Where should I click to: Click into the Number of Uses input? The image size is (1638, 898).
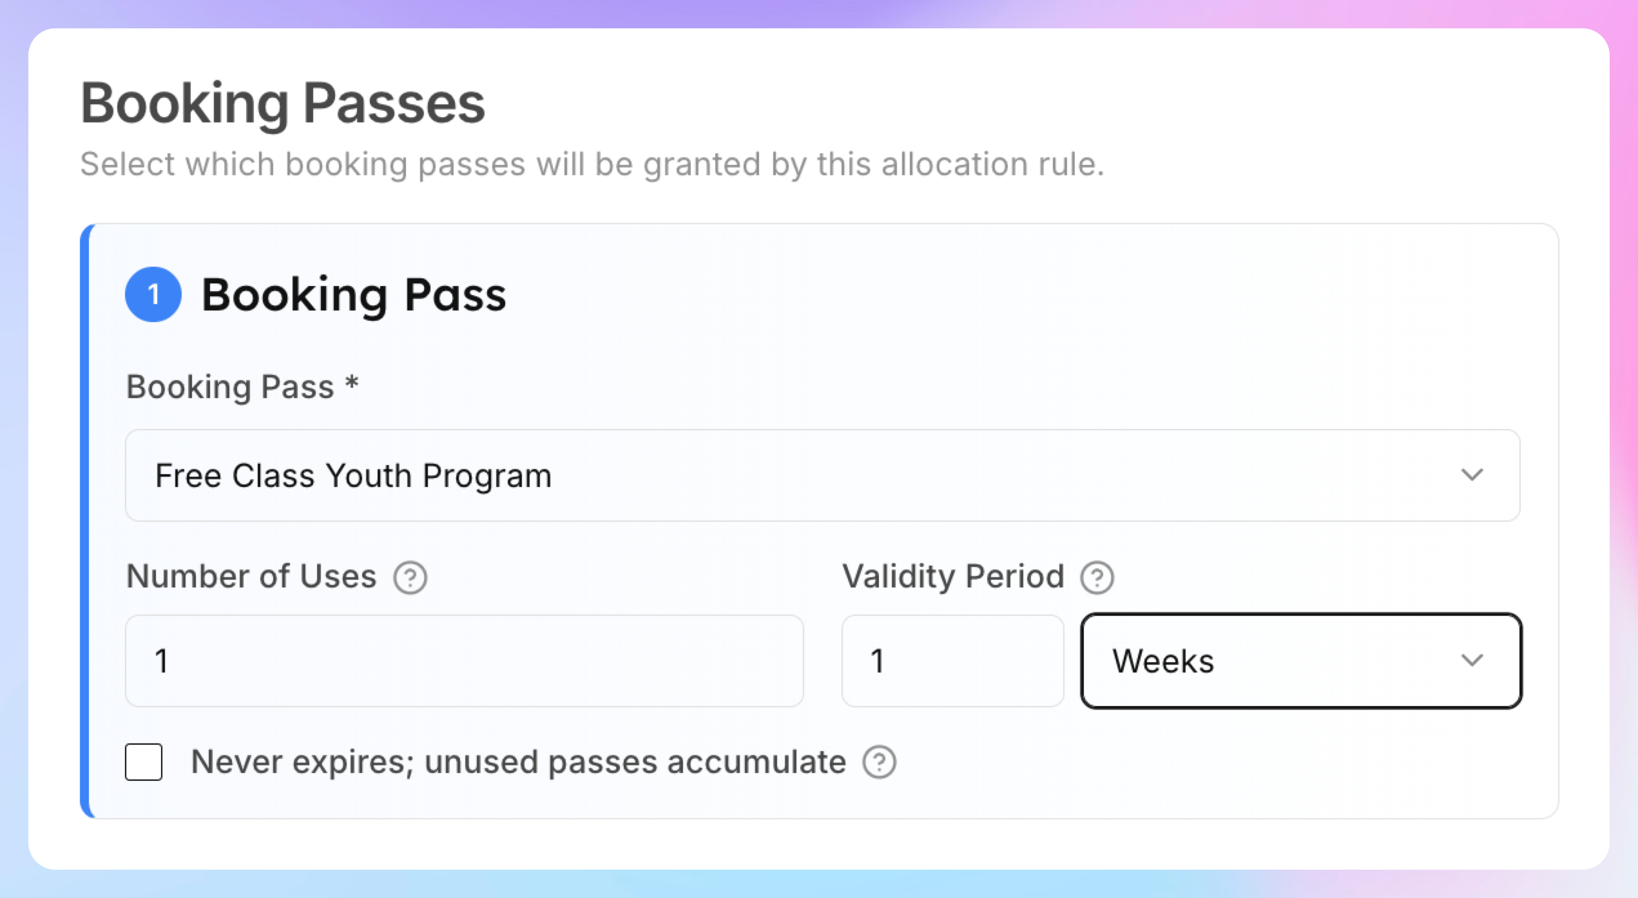pyautogui.click(x=465, y=661)
